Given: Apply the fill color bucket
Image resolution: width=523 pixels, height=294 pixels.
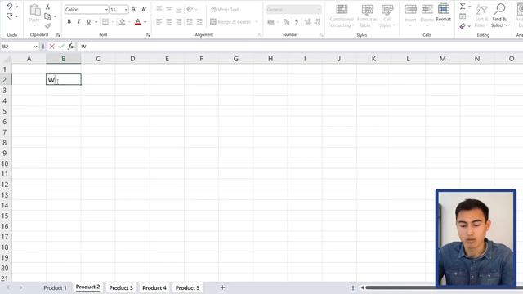Looking at the screenshot, I should point(122,22).
